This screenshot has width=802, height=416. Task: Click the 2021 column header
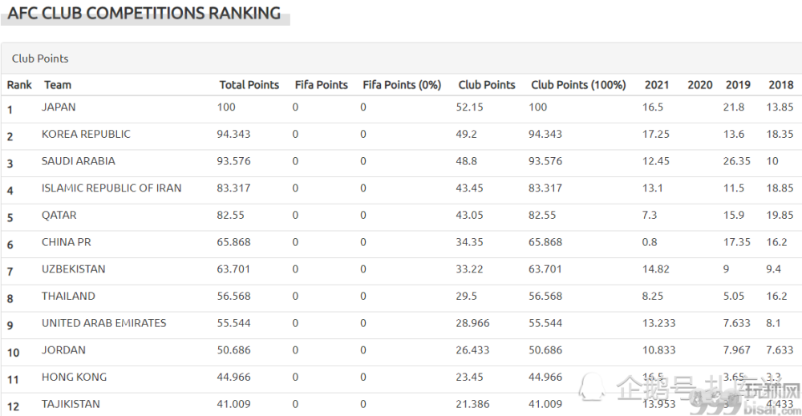(657, 85)
